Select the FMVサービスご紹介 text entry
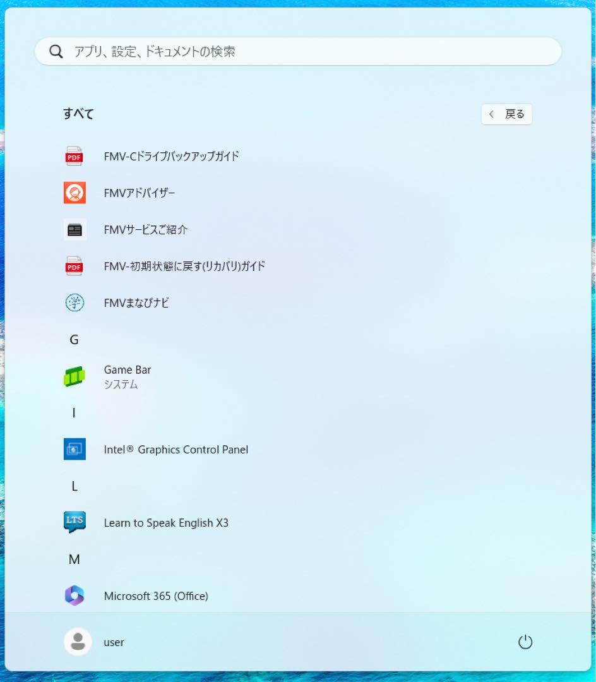Screen dimensions: 596x682 [146, 230]
